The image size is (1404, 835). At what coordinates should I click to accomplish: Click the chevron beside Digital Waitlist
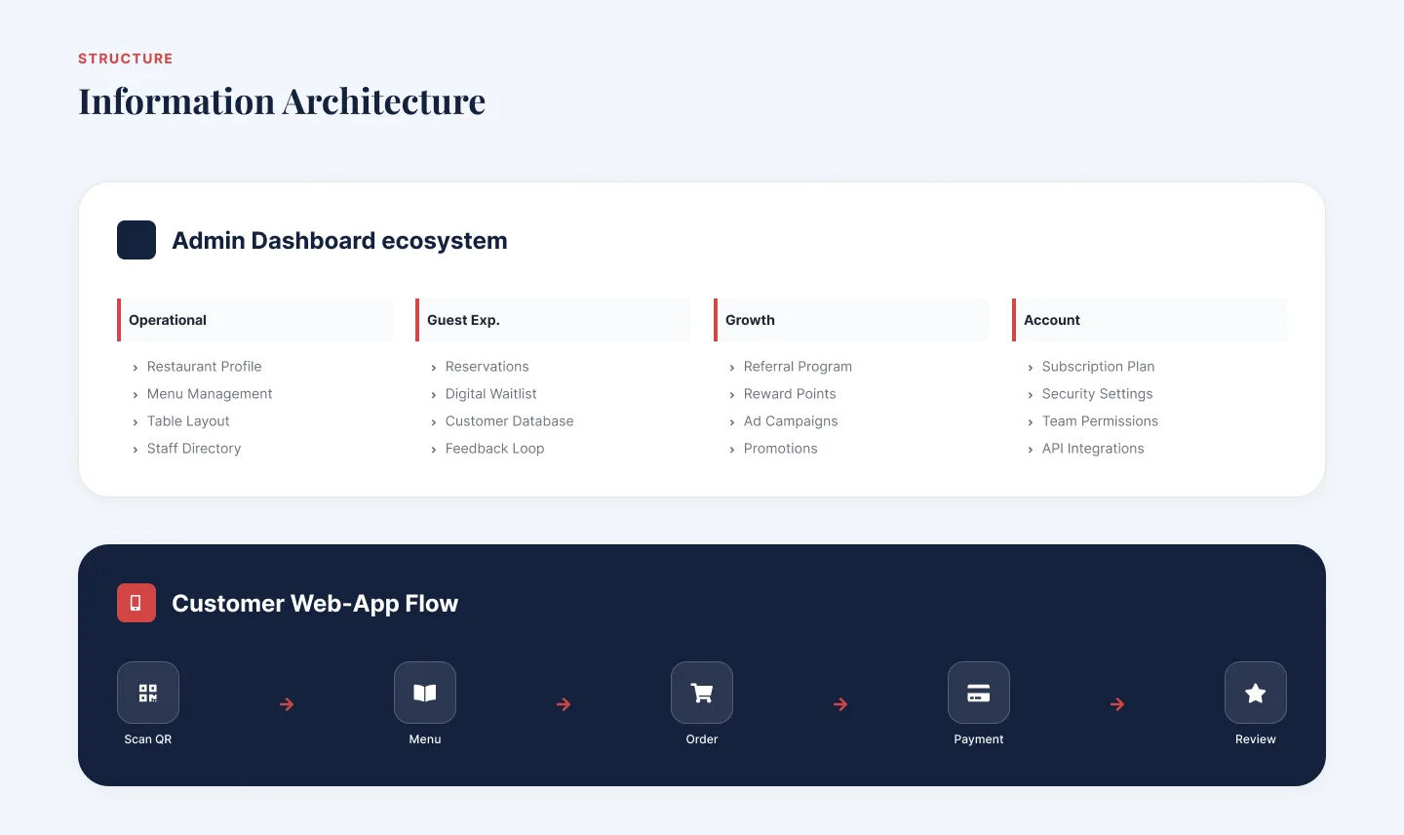click(434, 395)
